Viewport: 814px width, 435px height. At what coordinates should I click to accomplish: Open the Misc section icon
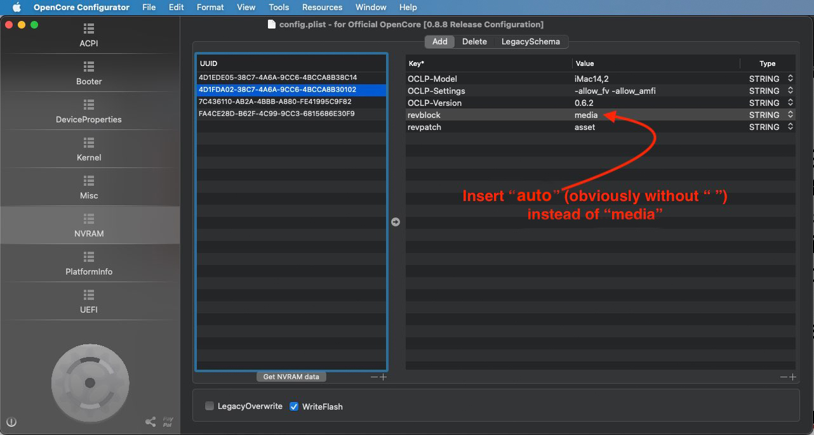pyautogui.click(x=89, y=181)
